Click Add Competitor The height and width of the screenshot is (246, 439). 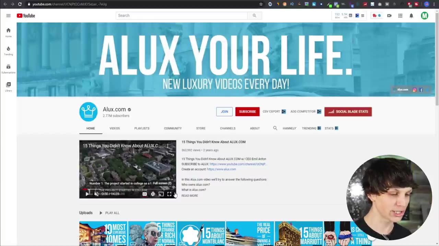(x=306, y=111)
